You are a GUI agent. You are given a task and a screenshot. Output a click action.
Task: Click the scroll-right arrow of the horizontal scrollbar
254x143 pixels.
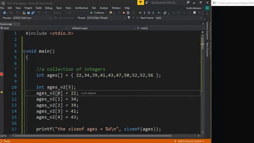[x=199, y=136]
